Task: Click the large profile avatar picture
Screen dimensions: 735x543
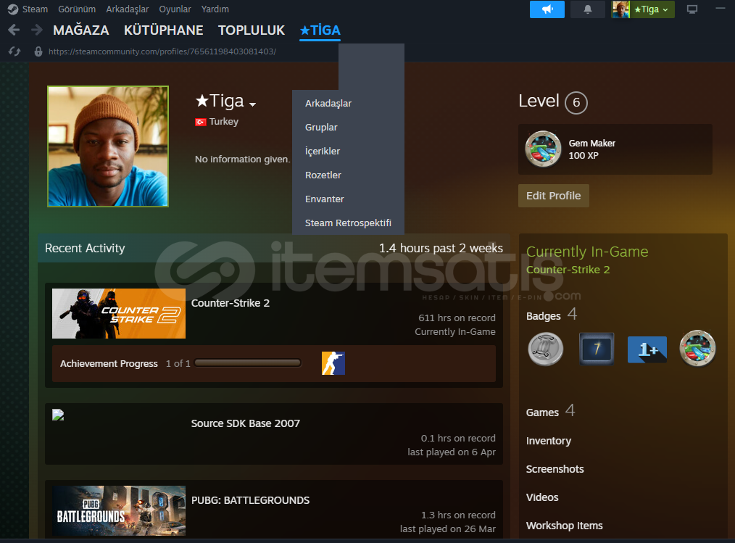Action: pos(108,146)
